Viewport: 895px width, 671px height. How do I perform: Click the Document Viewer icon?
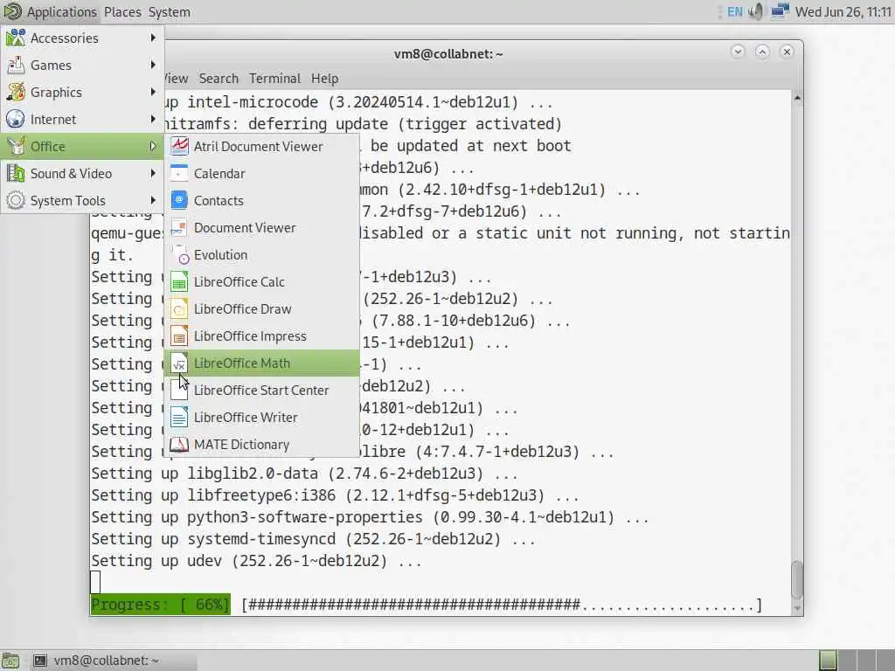(179, 228)
